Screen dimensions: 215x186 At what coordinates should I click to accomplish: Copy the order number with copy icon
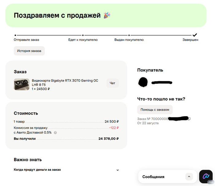coord(189,119)
